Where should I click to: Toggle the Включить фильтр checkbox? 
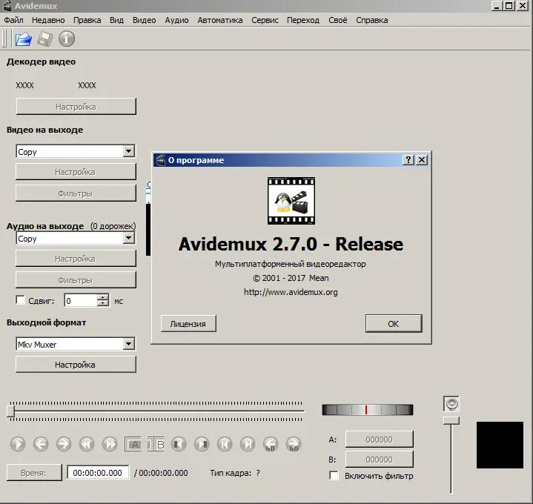tap(334, 475)
